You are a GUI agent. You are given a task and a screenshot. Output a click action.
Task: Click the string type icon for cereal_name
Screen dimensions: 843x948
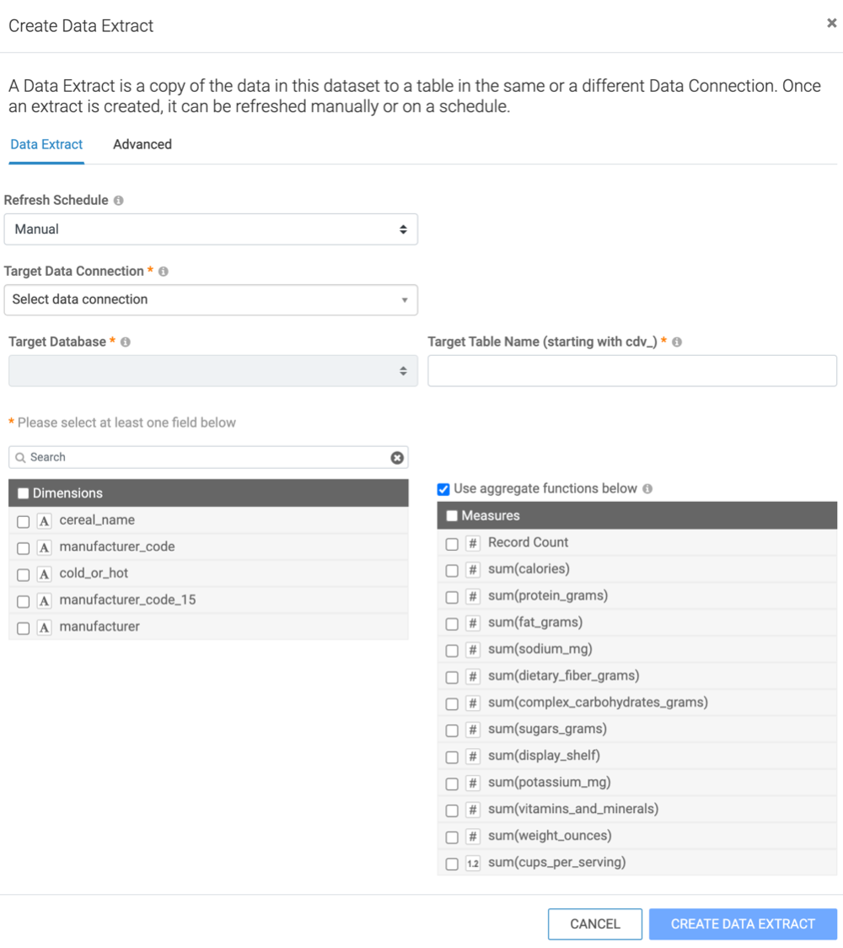45,521
